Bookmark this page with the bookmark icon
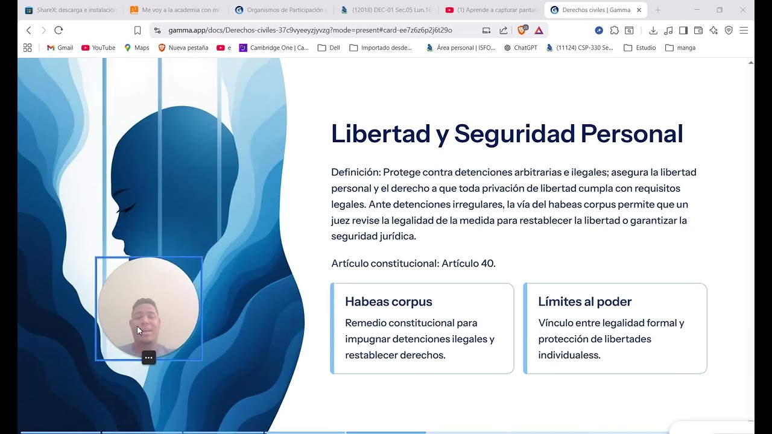This screenshot has width=772, height=434. point(138,30)
